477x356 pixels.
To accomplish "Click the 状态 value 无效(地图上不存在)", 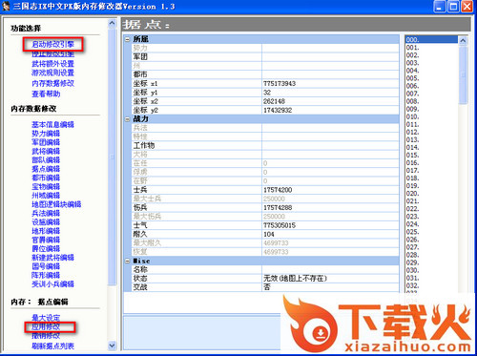I will point(295,279).
